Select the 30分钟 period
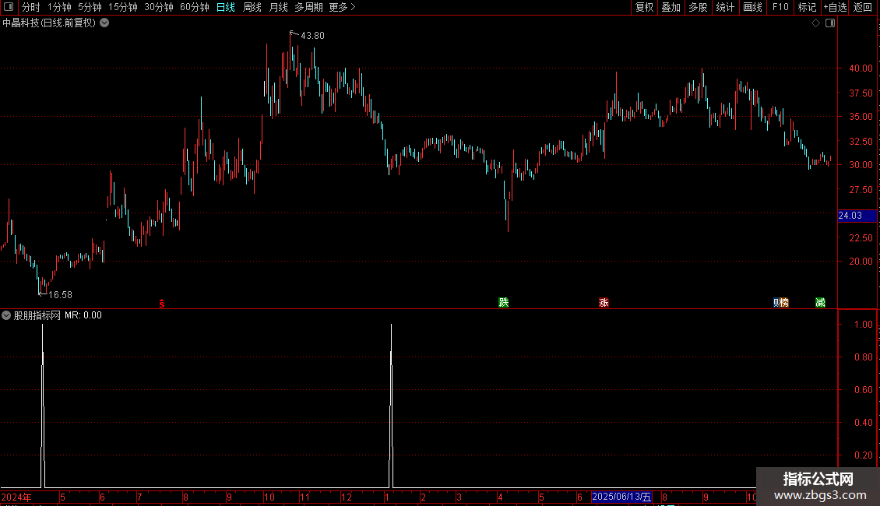880x506 pixels. [159, 7]
